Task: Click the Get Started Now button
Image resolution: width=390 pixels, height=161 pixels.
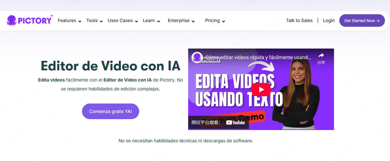Action: click(362, 21)
